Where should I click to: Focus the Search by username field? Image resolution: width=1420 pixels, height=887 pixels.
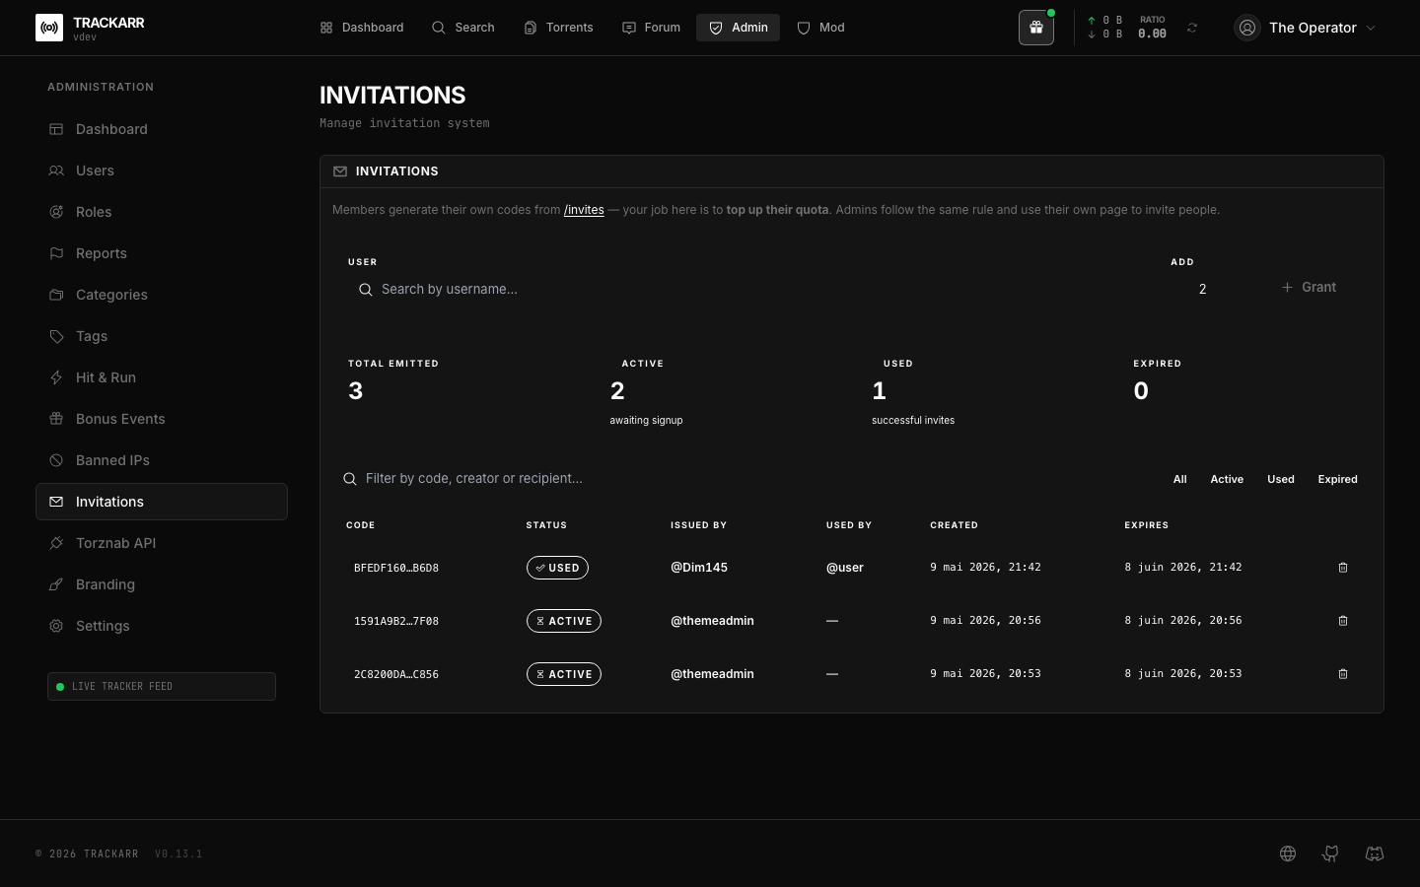click(749, 289)
